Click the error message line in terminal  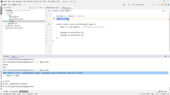click(x=86, y=73)
